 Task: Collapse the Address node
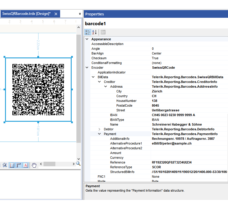[x=106, y=86]
